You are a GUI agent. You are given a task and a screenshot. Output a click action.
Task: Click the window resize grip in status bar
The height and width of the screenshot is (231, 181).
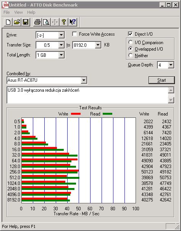[x=177, y=226]
